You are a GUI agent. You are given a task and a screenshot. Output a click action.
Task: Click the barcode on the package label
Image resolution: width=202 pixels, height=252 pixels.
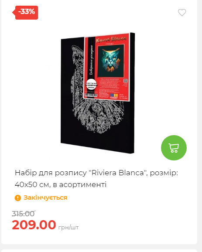point(91,95)
